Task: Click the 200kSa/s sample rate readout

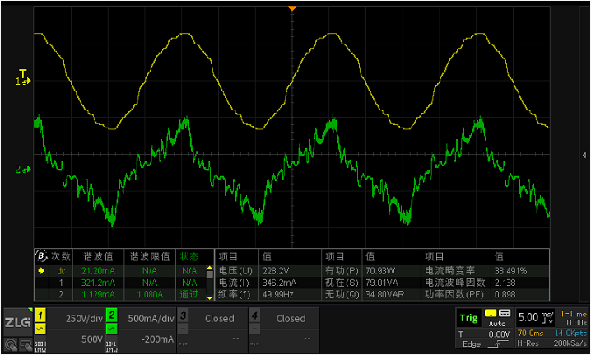Action: [x=570, y=343]
